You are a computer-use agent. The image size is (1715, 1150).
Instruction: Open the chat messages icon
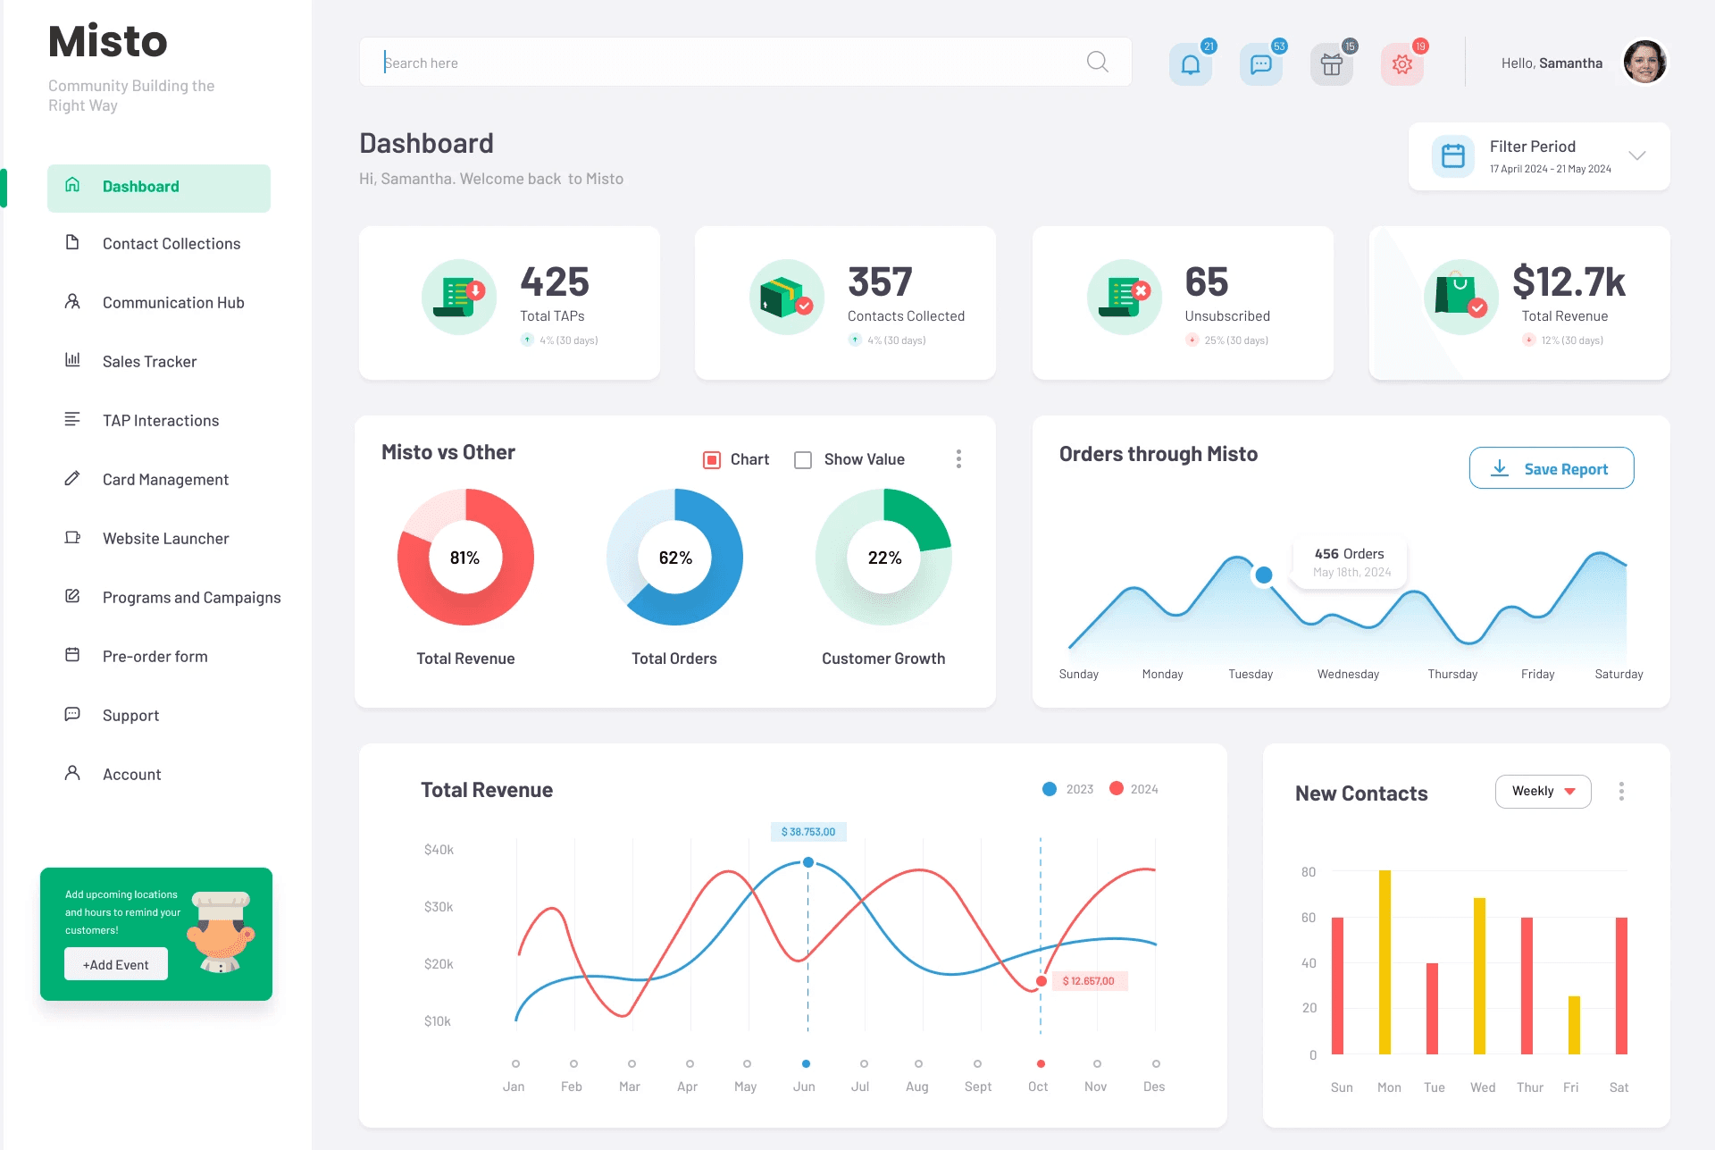(1261, 64)
